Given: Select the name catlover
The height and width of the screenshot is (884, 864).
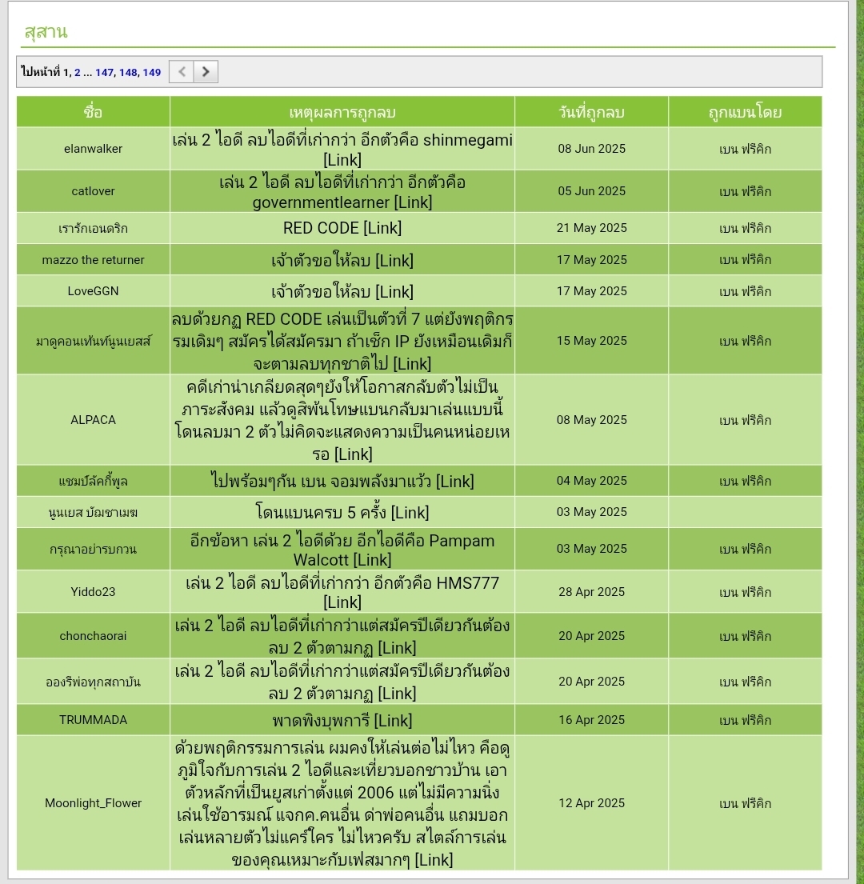Looking at the screenshot, I should 93,191.
